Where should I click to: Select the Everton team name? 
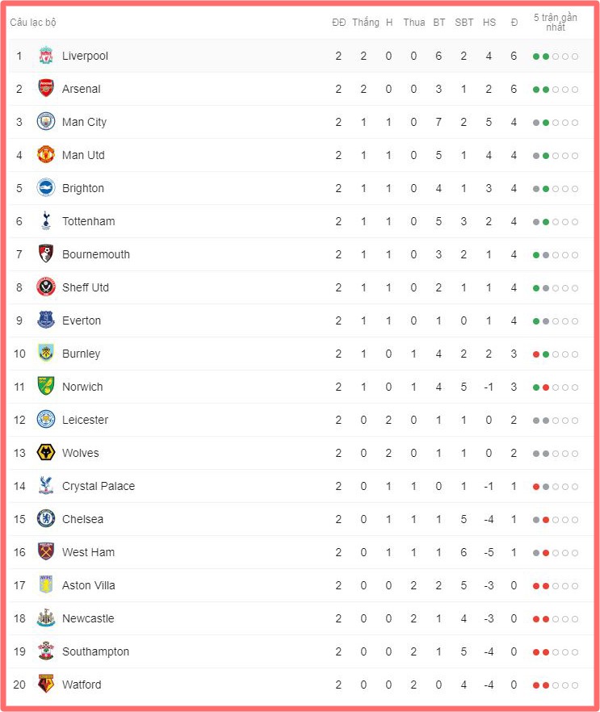pyautogui.click(x=82, y=320)
